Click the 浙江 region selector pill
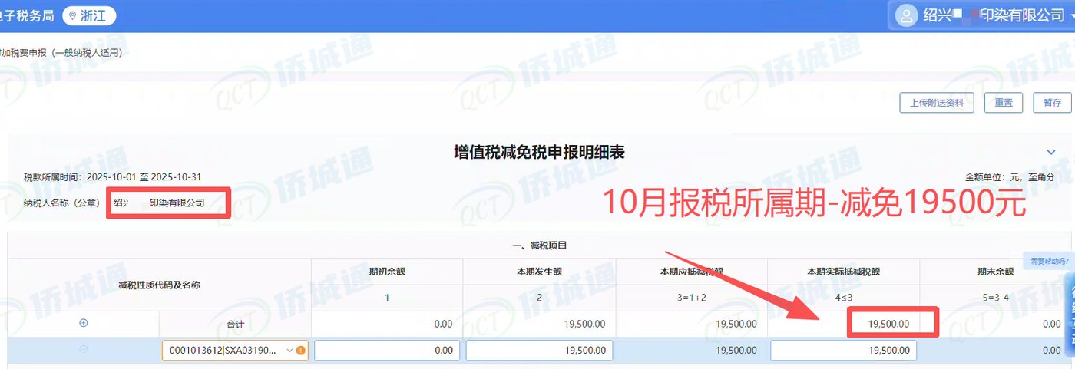The width and height of the screenshot is (1075, 369). [x=90, y=15]
